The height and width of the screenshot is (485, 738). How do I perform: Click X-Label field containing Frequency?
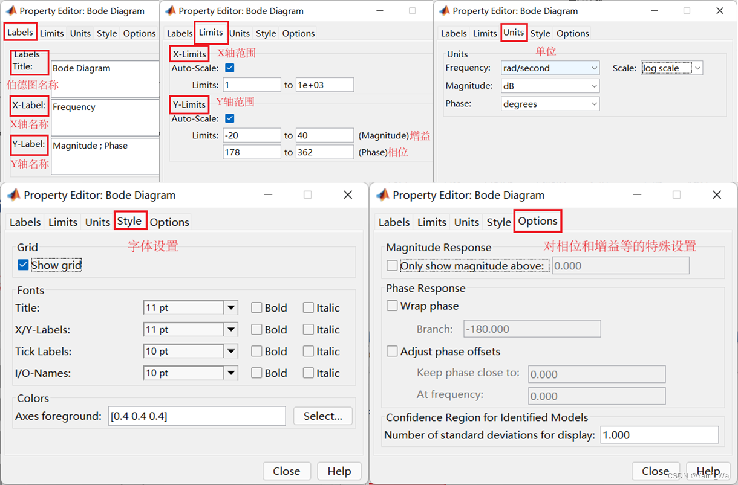coord(105,117)
